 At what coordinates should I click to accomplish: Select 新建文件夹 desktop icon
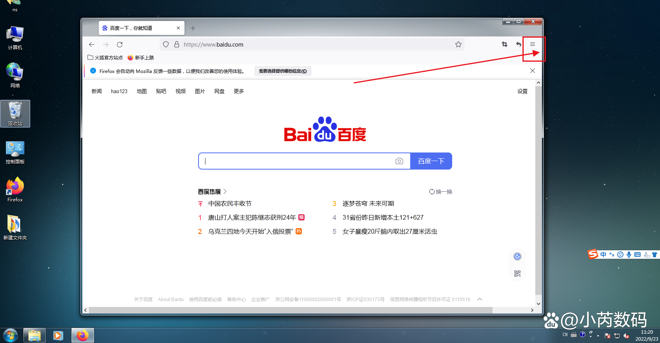coord(15,228)
